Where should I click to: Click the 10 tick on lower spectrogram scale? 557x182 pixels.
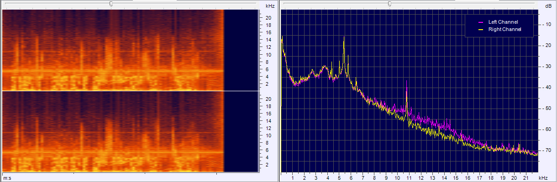pos(269,135)
